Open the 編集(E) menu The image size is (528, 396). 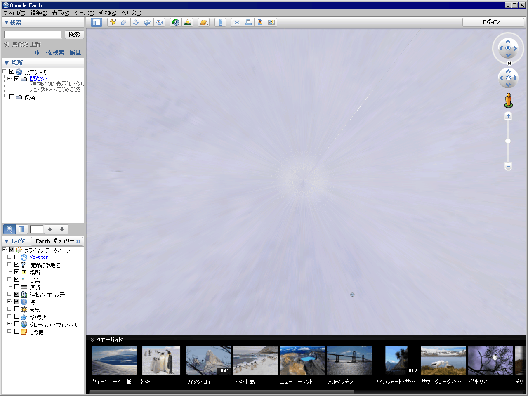[x=39, y=13]
